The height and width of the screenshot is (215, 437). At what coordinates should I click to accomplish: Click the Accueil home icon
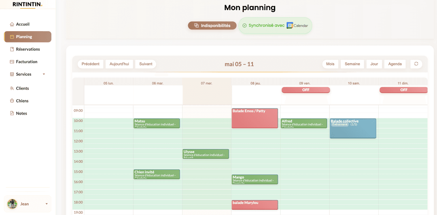coord(12,24)
